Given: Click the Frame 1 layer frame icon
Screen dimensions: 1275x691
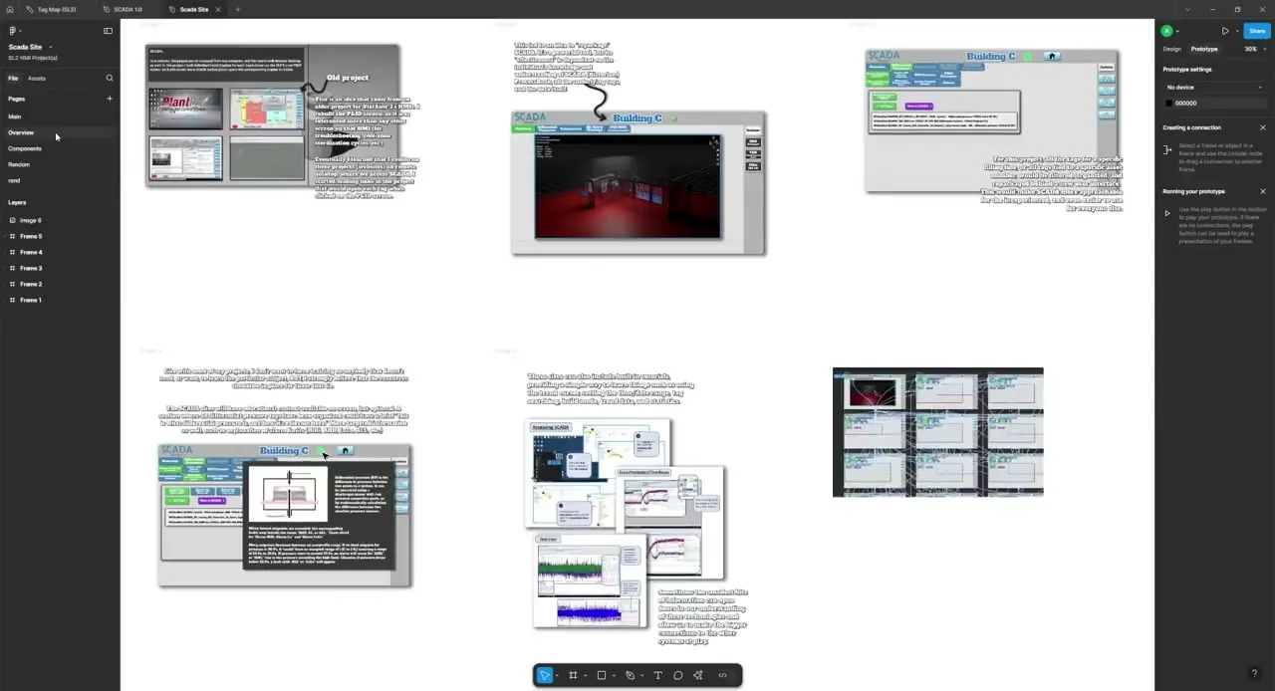Looking at the screenshot, I should (x=12, y=300).
